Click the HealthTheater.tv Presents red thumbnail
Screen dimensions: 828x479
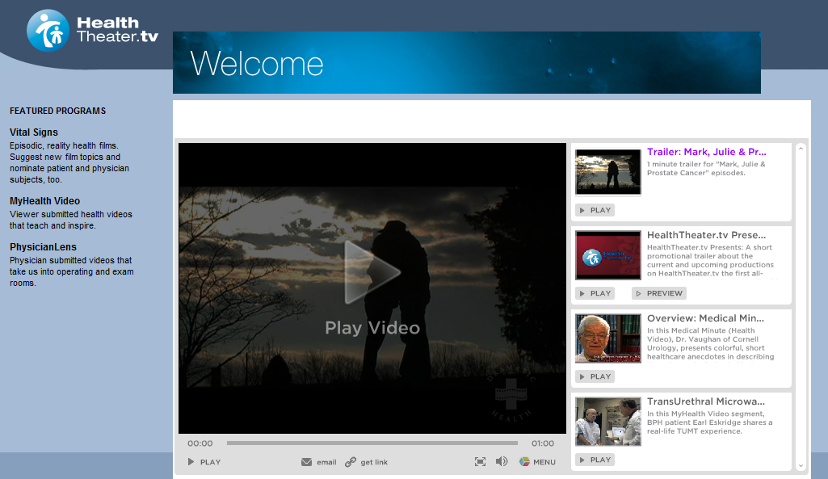click(607, 255)
